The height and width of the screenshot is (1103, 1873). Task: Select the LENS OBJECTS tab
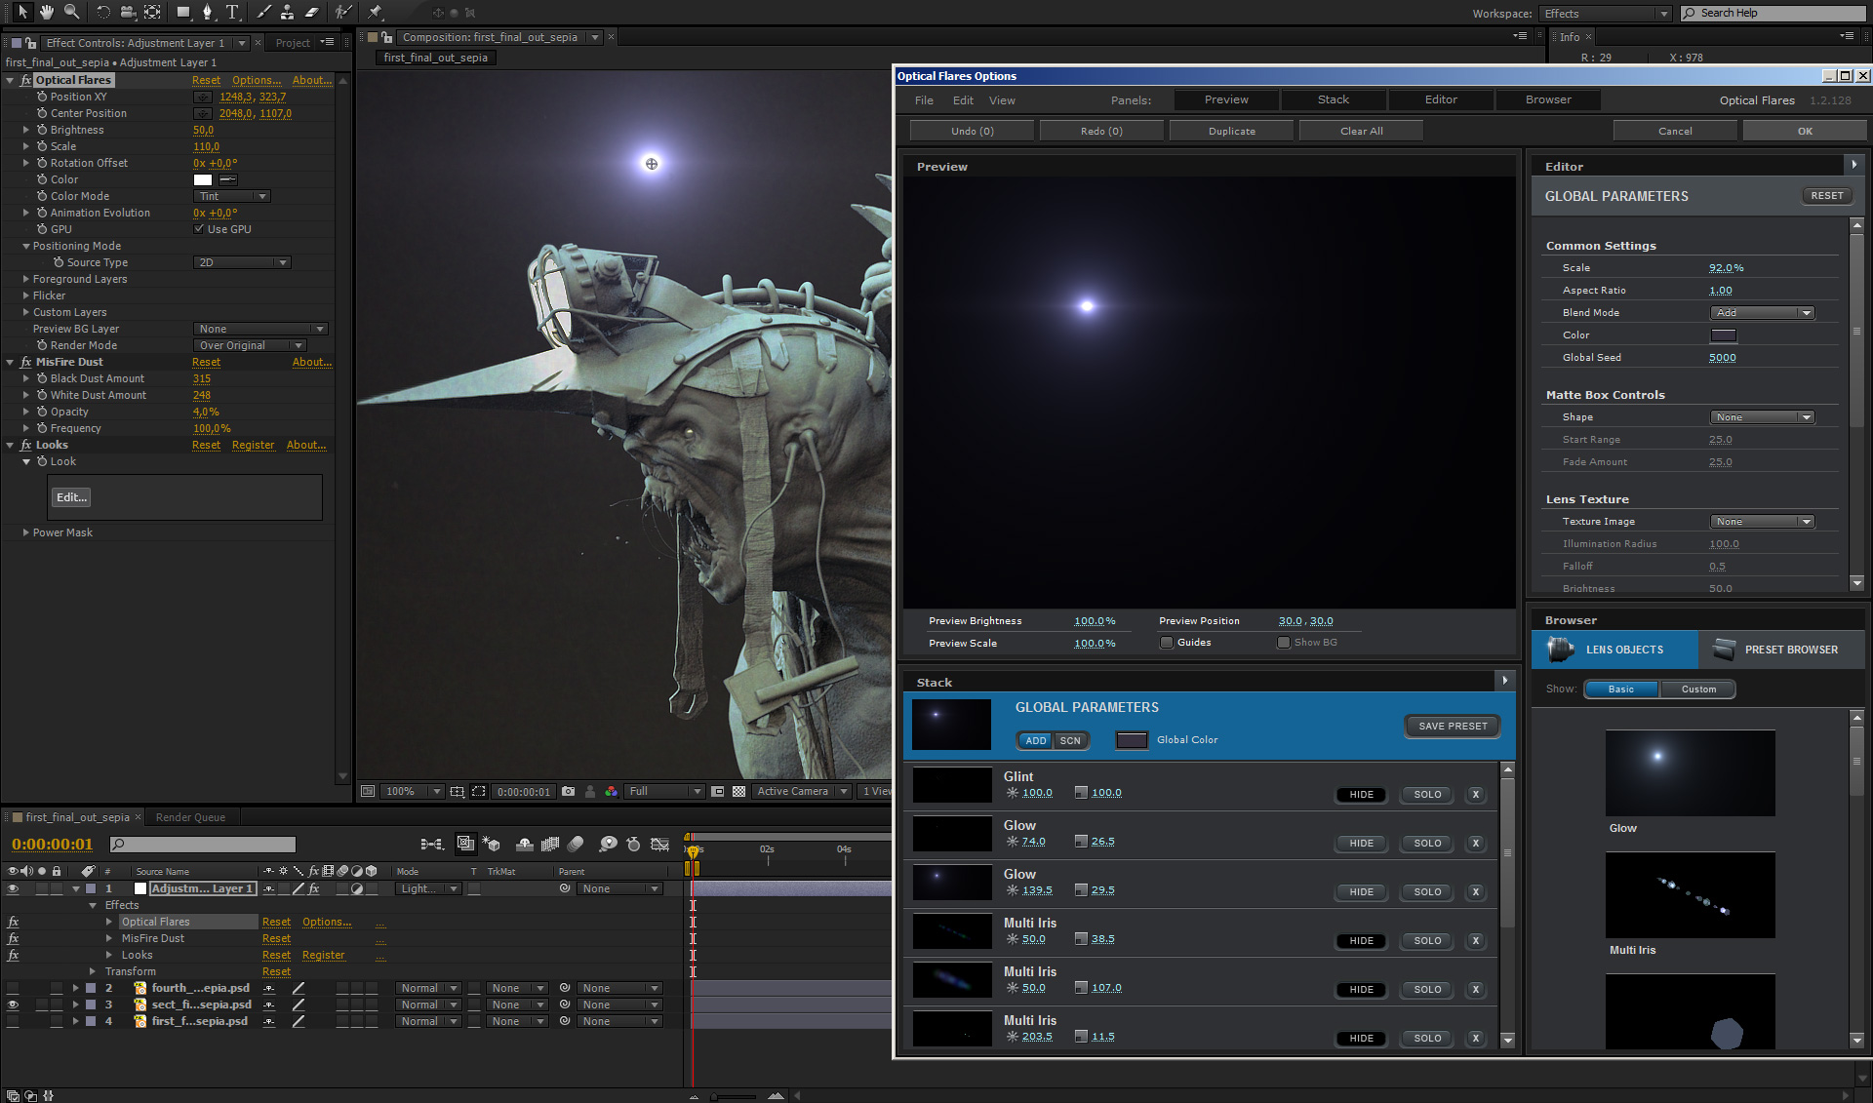pyautogui.click(x=1614, y=650)
